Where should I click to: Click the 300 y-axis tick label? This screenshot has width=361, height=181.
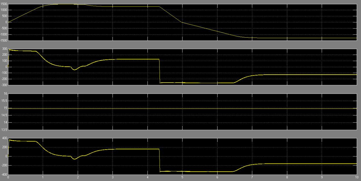[5, 49]
